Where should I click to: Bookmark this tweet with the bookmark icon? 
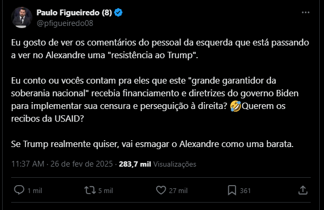(232, 190)
